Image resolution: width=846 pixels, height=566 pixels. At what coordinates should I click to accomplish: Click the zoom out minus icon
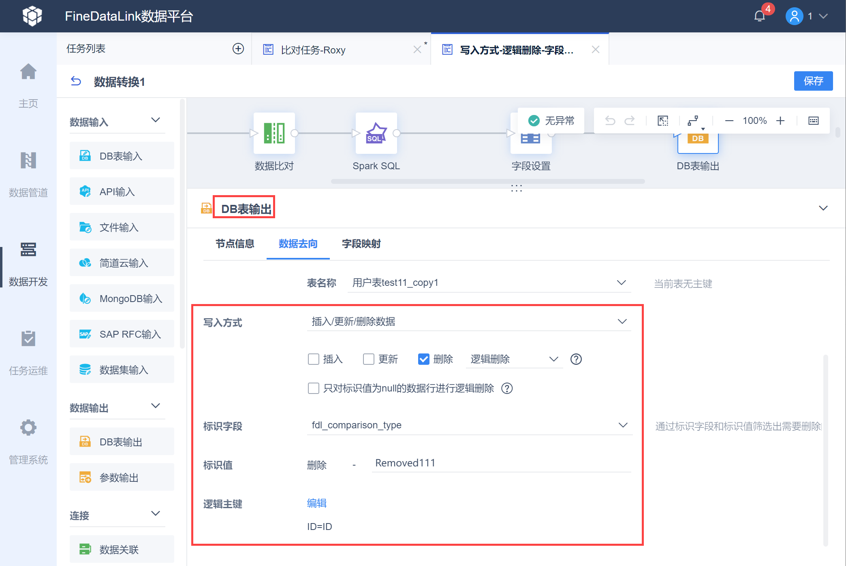tap(729, 121)
